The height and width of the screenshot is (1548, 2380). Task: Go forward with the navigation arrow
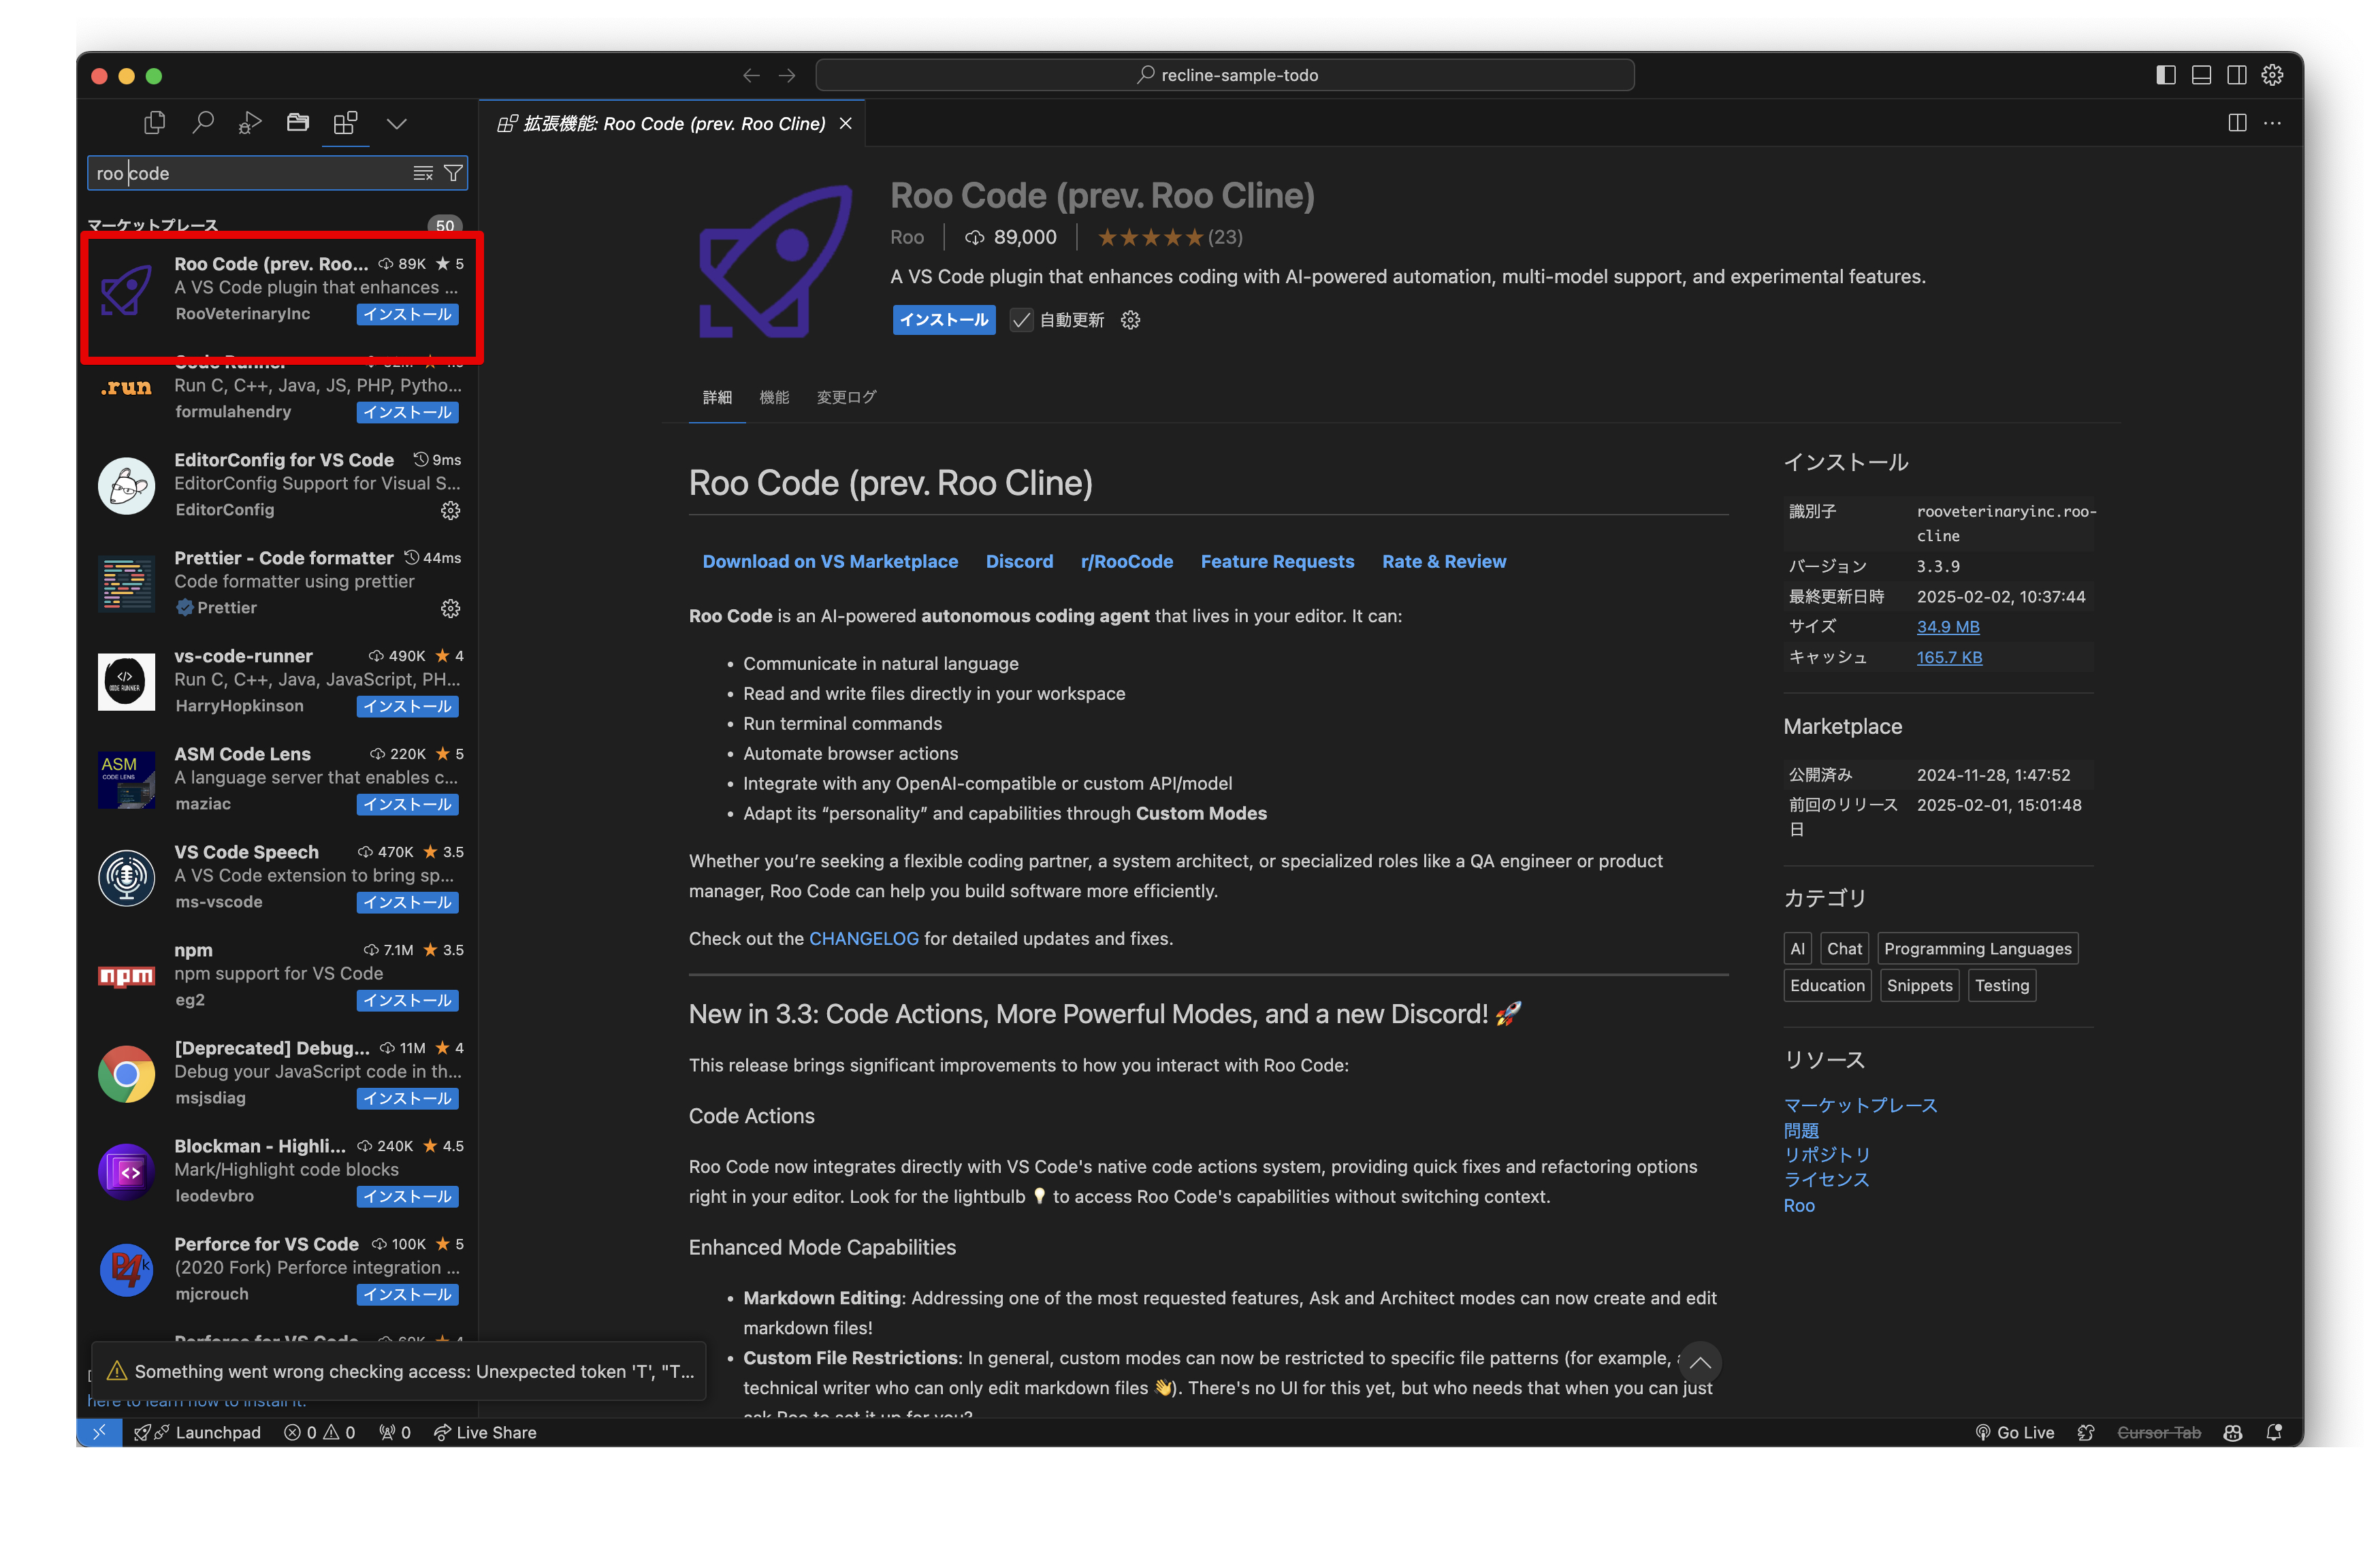787,75
